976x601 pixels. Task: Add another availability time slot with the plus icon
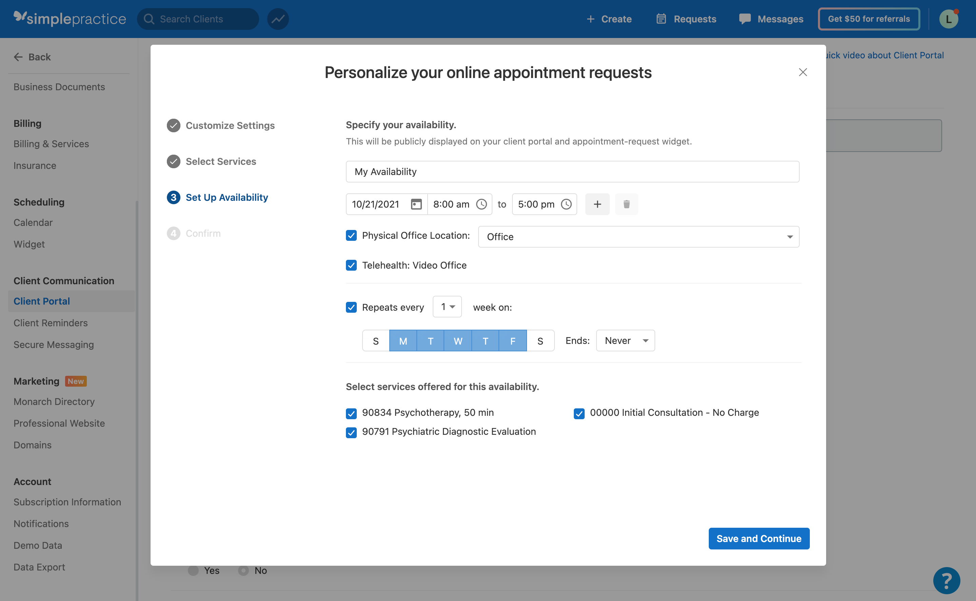pos(597,204)
